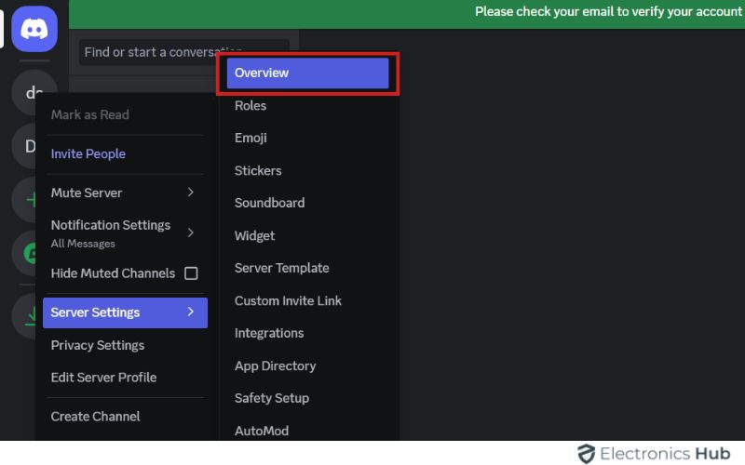This screenshot has height=465, width=745.
Task: Toggle Hide Muted Channels checkbox
Action: coord(191,273)
